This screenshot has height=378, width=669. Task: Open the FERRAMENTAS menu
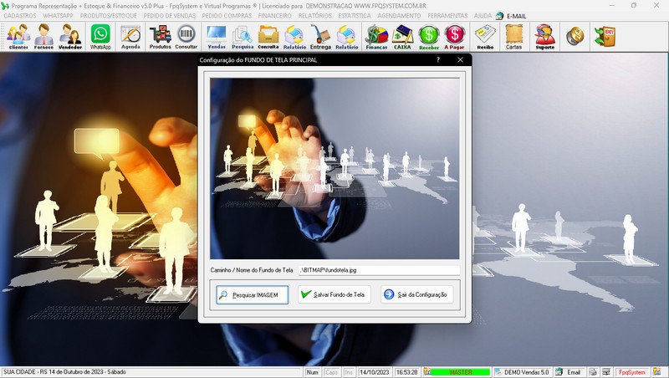pos(447,16)
